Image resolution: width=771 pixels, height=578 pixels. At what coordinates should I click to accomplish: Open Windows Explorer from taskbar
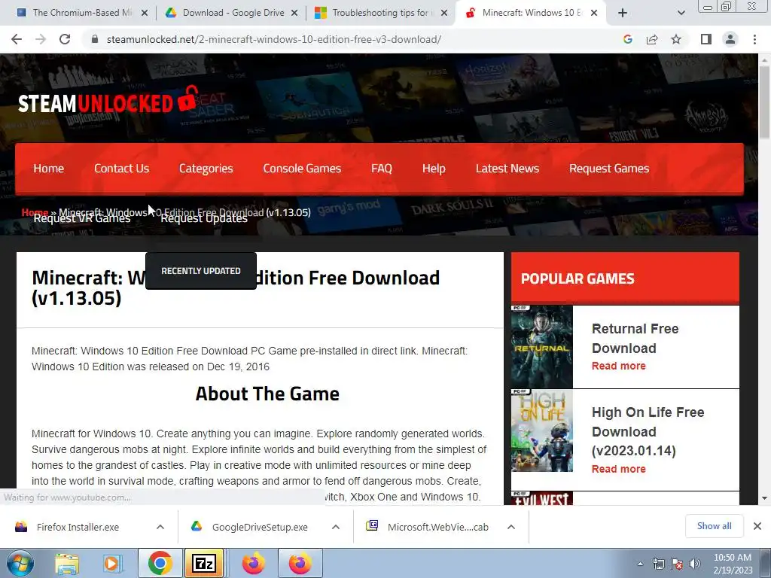coord(67,564)
